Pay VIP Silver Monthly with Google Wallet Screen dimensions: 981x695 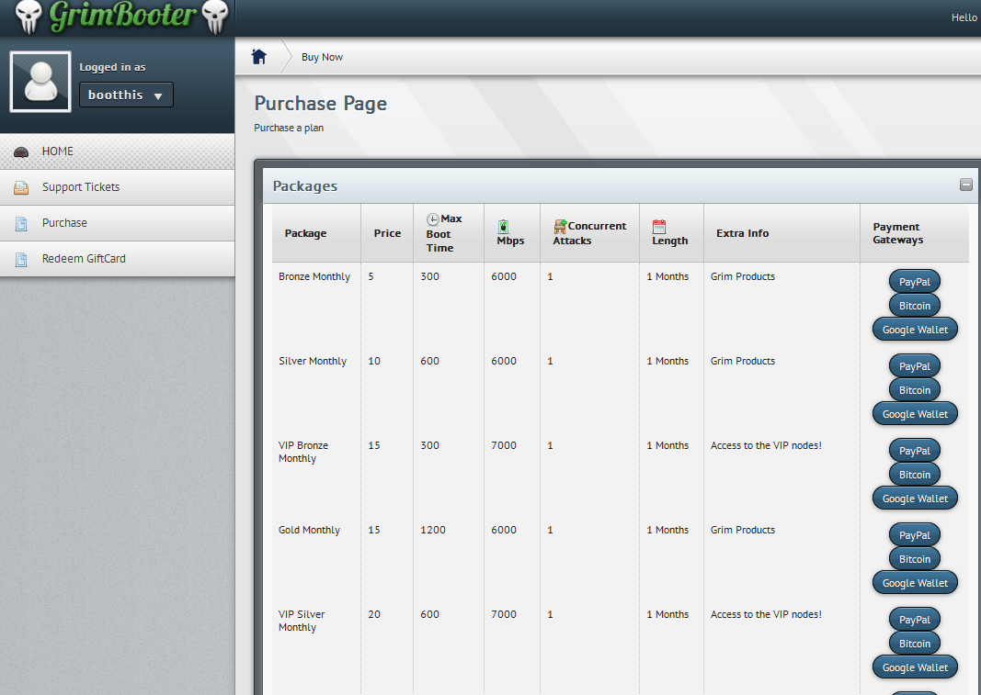(915, 667)
